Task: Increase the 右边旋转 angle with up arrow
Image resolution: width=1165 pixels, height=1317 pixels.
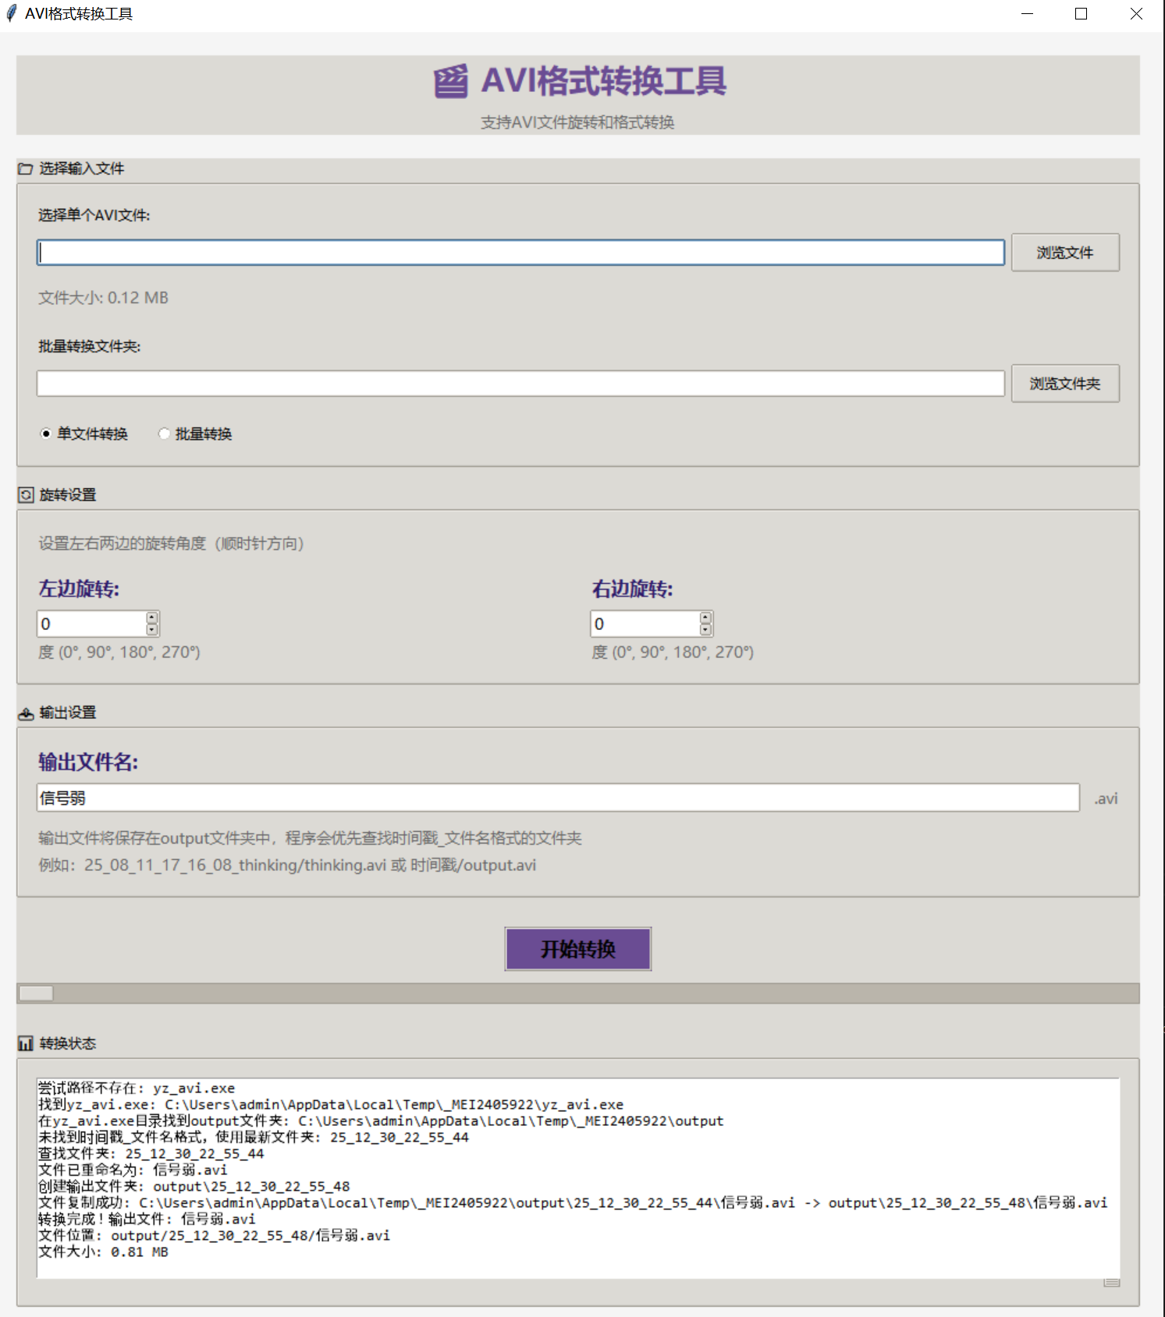Action: click(x=706, y=618)
